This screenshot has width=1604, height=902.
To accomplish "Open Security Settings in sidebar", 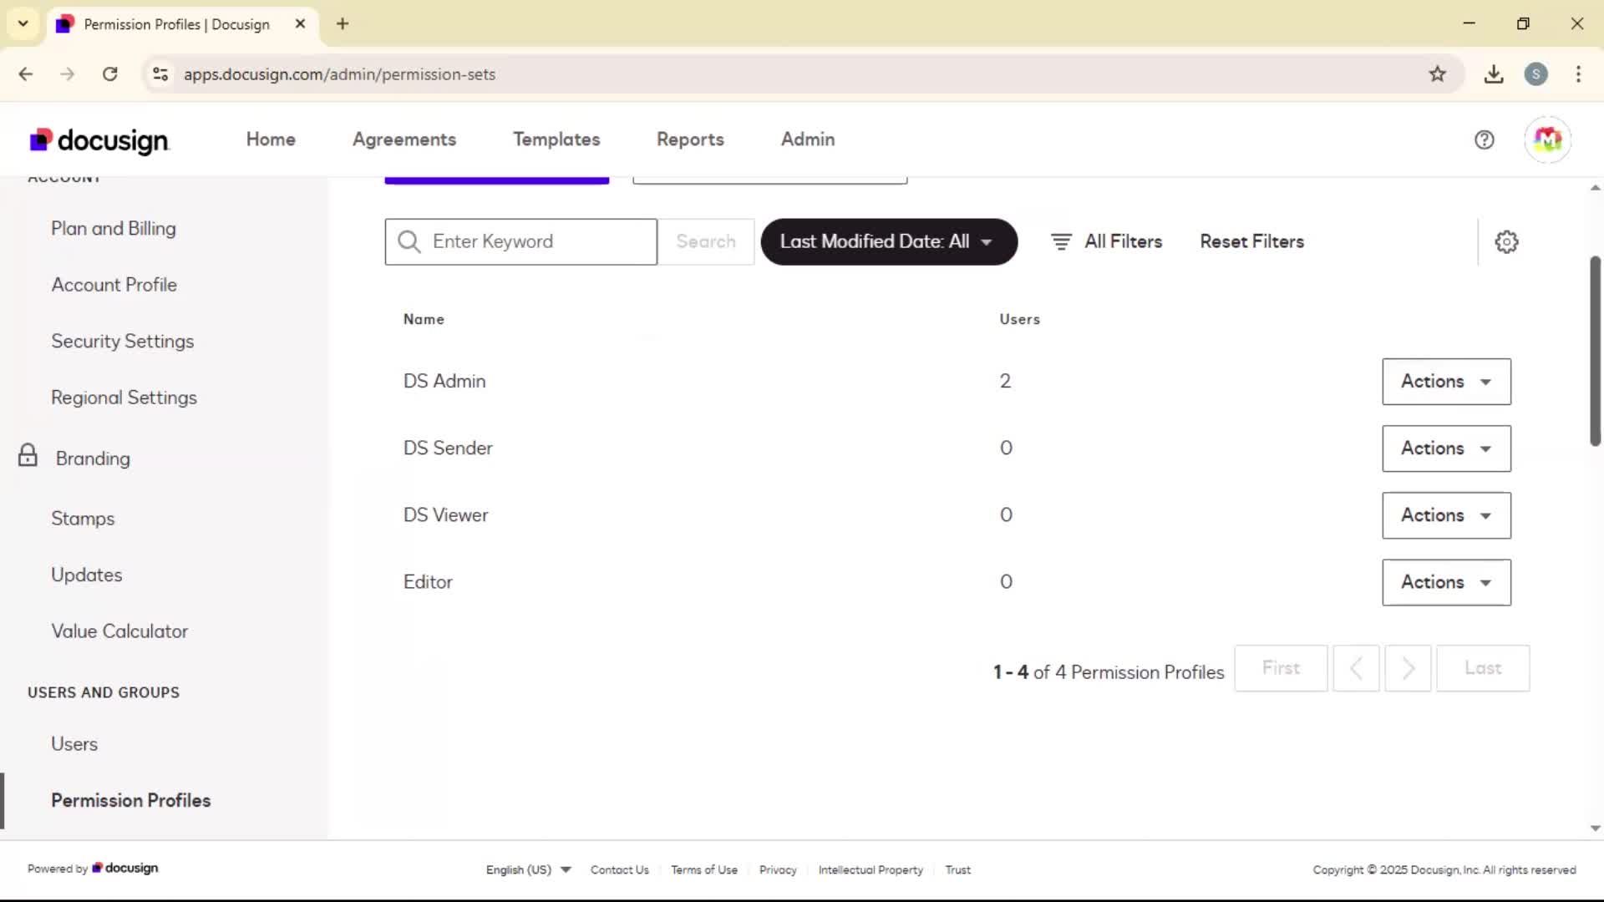I will click(x=123, y=342).
